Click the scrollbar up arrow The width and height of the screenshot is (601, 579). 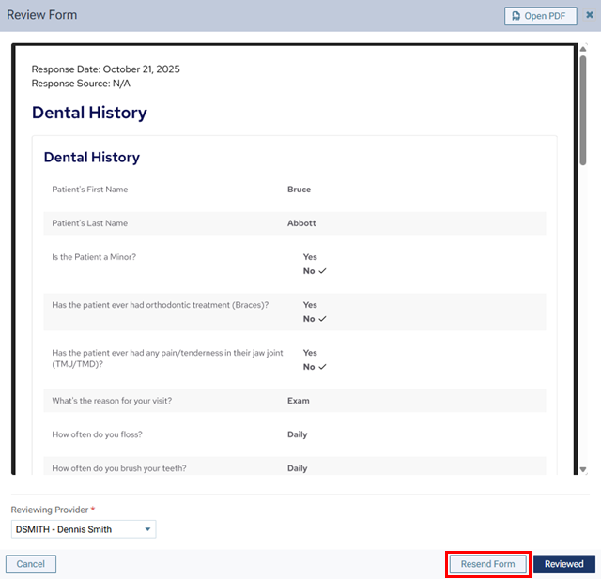click(583, 48)
